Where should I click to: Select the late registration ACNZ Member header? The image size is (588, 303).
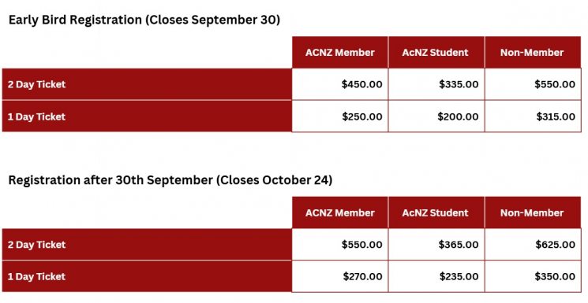click(340, 212)
